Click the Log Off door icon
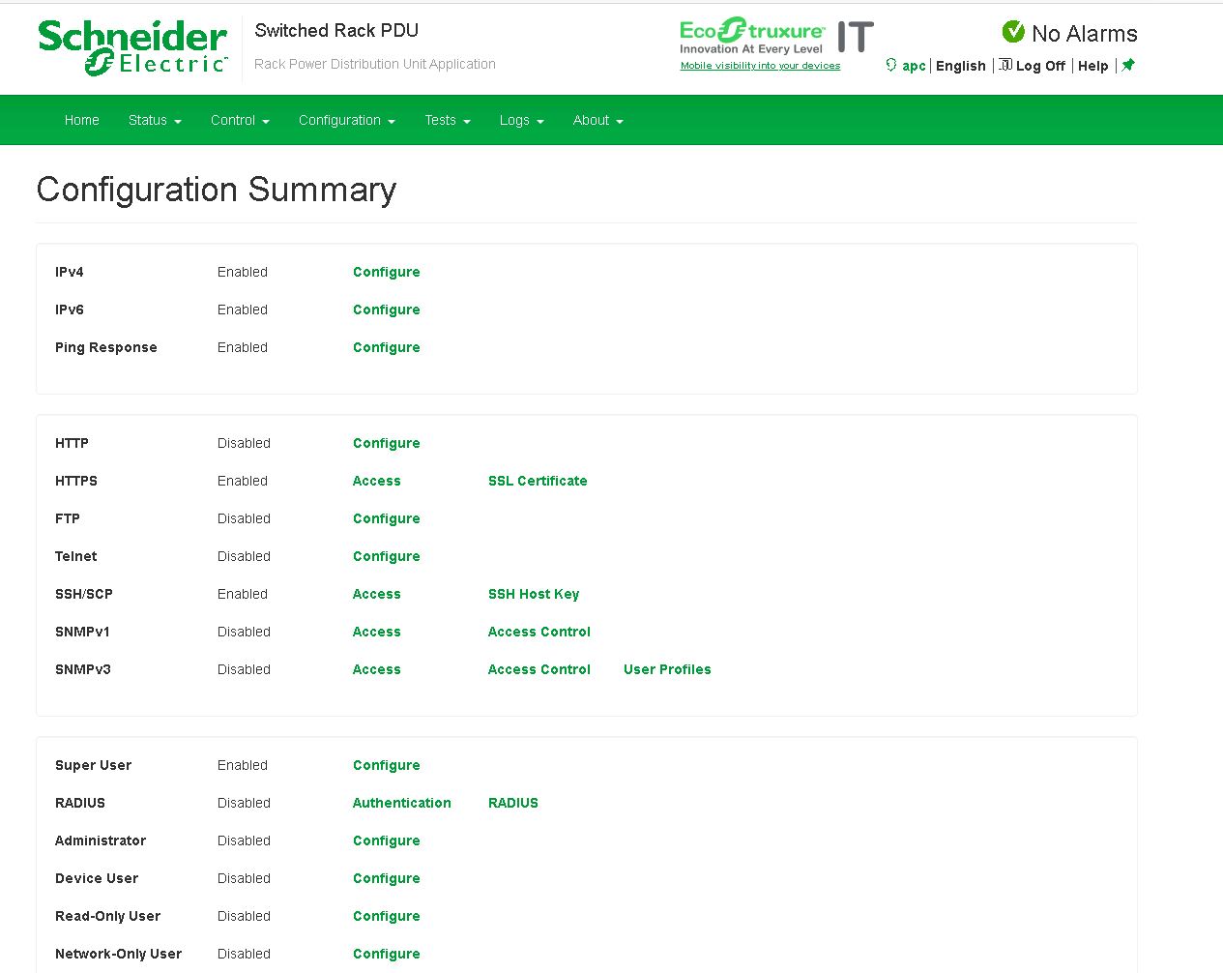1223x973 pixels. pyautogui.click(x=1005, y=65)
